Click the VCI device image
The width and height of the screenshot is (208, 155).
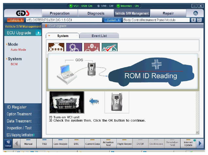pos(117,102)
